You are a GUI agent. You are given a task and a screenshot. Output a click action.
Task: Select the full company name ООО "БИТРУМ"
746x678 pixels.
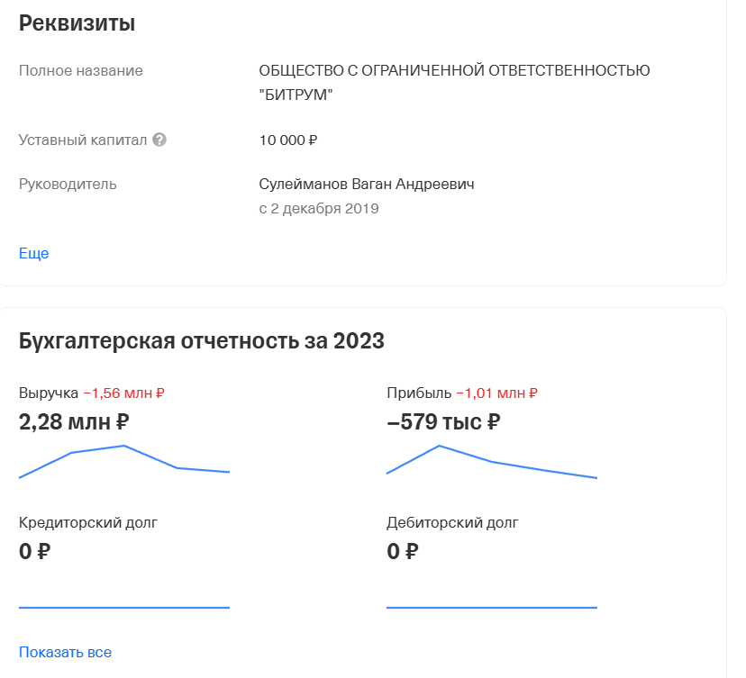pos(454,82)
